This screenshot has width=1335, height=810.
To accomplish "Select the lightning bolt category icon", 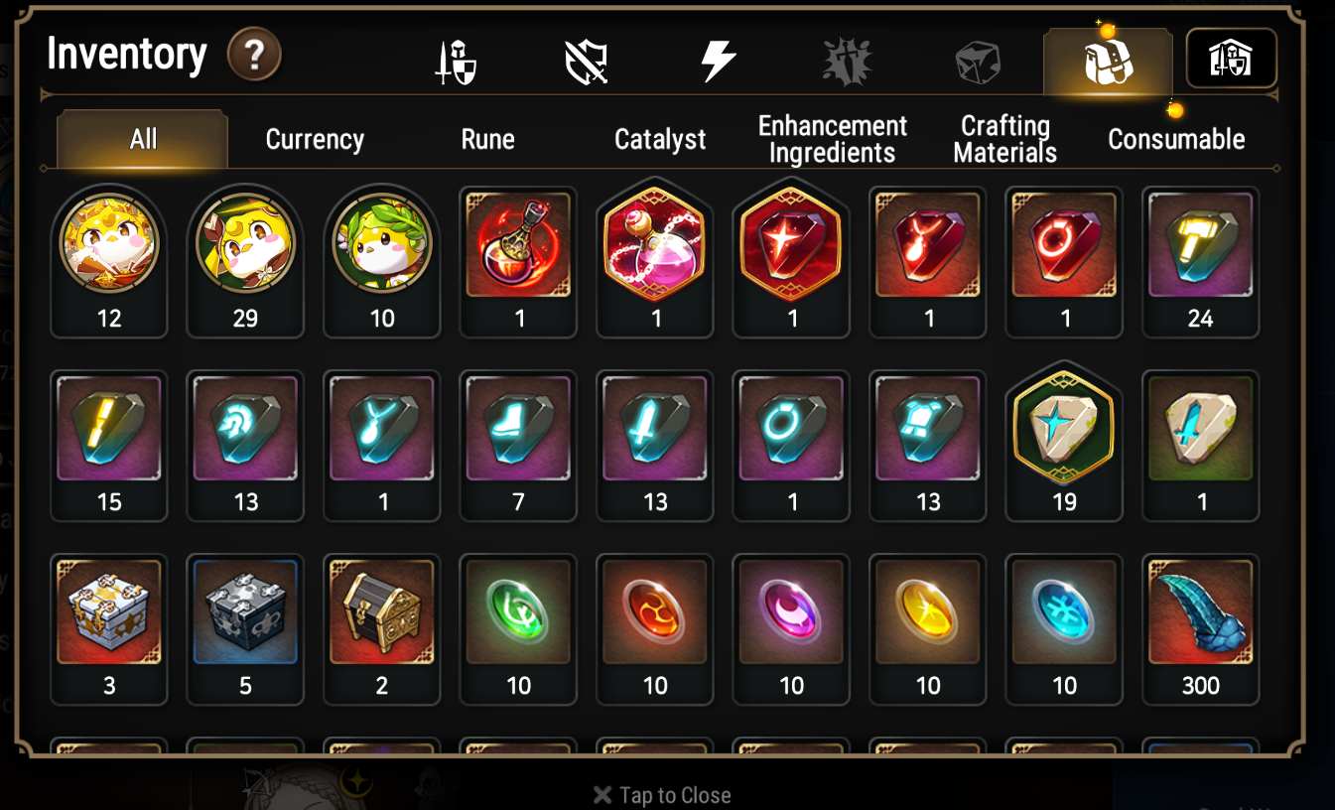I will (x=718, y=62).
